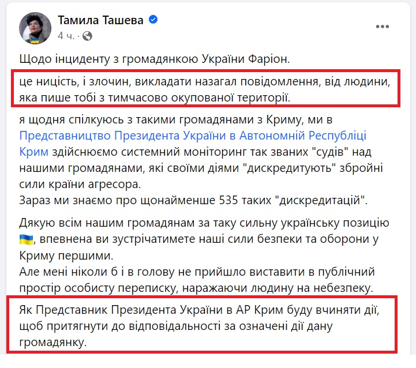Viewport: 416px width, 368px height.
Task: Click the opening line mentioning Фаріон
Action: click(x=155, y=59)
